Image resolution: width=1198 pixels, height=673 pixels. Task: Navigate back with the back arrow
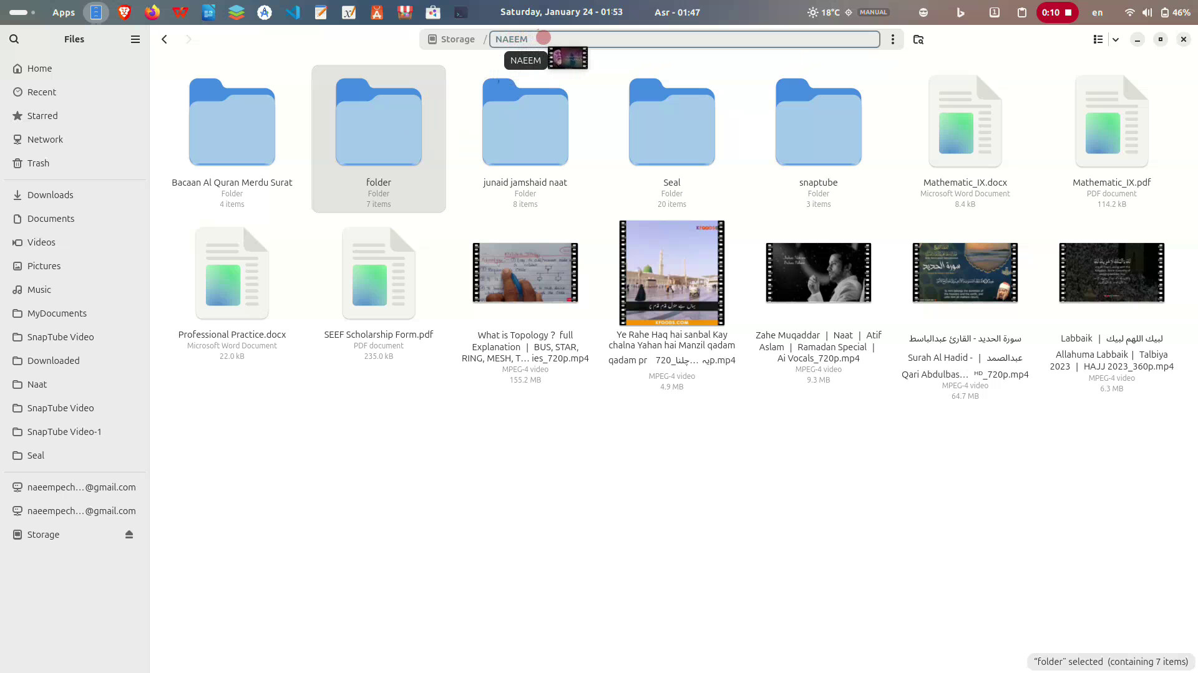tap(164, 39)
